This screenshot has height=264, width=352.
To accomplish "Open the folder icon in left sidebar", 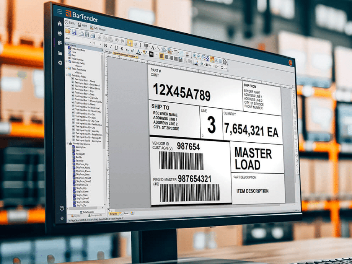I will (60, 53).
